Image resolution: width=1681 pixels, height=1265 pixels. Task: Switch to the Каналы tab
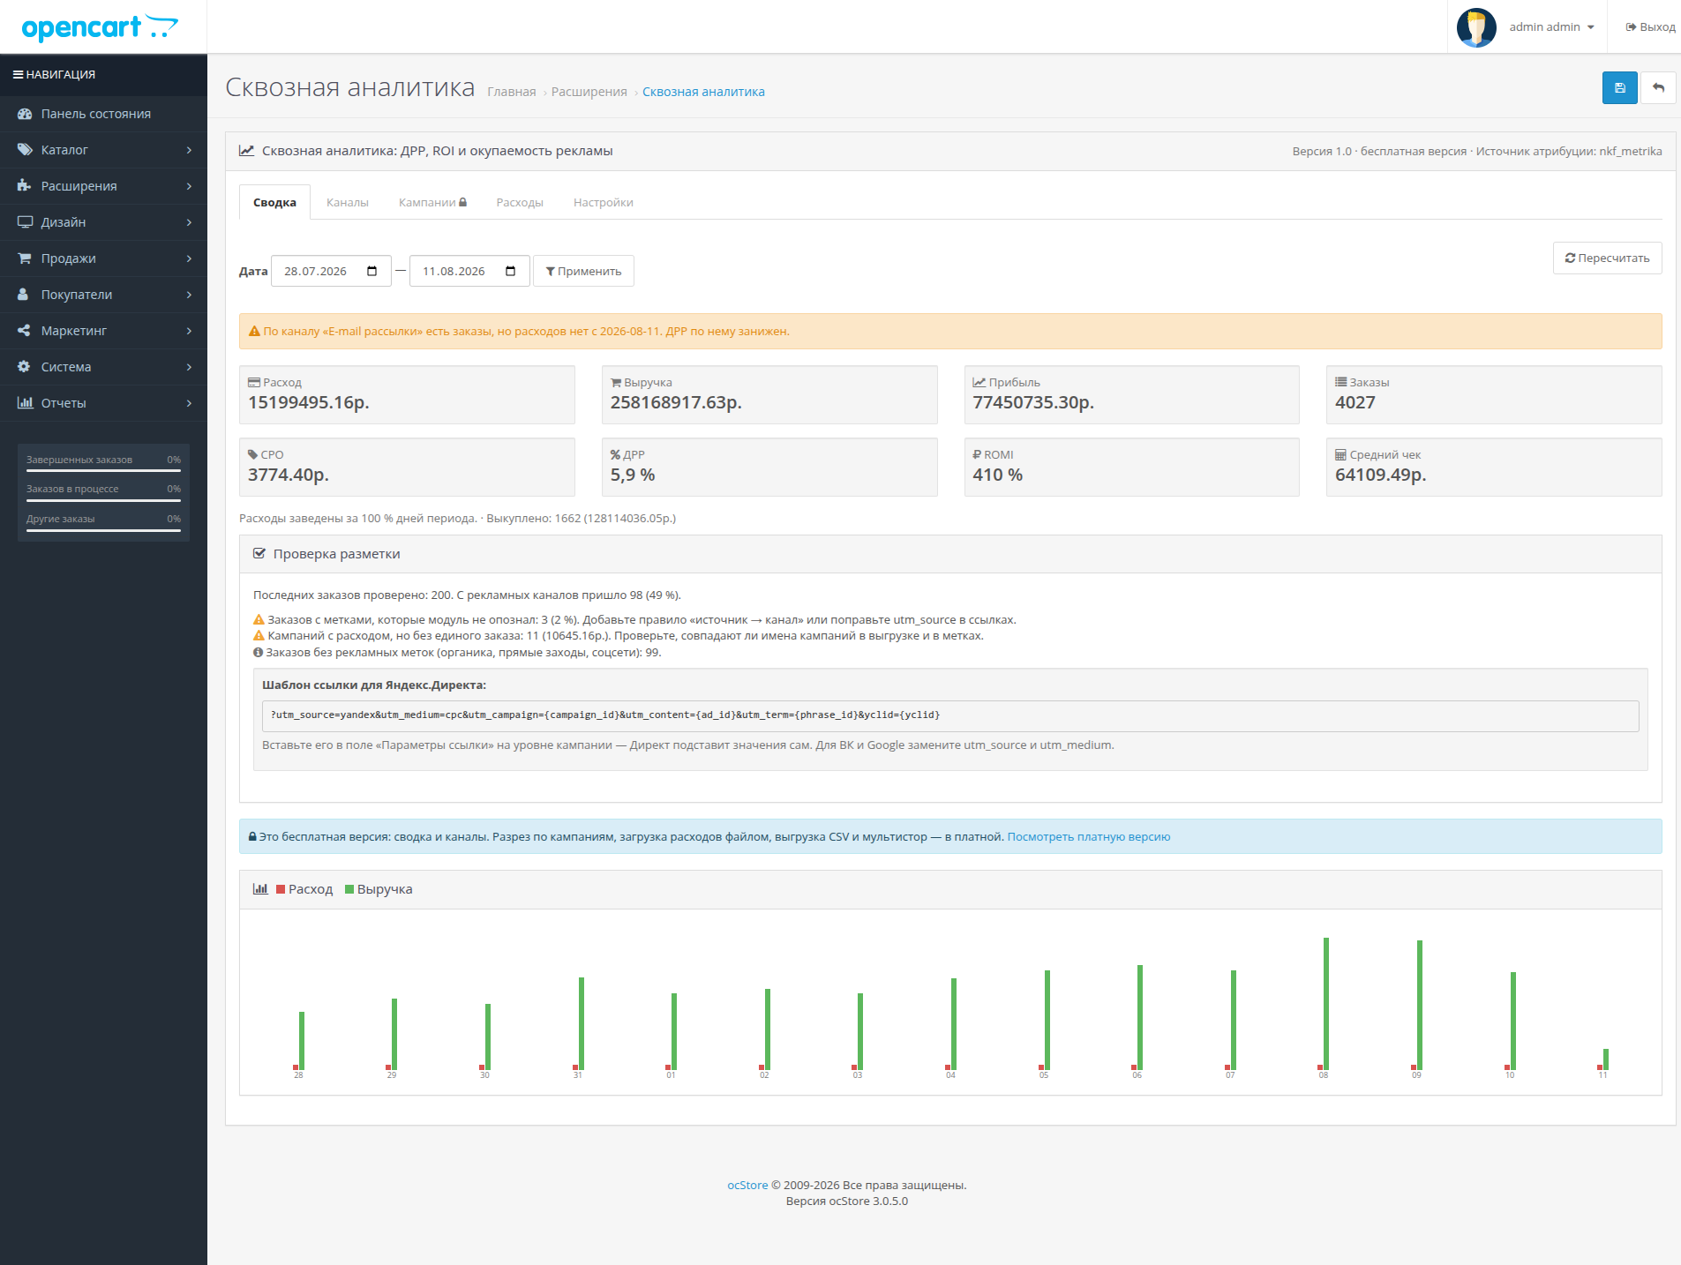pyautogui.click(x=348, y=202)
